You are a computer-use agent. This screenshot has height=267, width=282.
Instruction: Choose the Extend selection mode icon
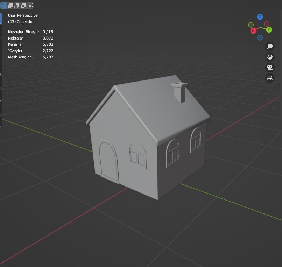coord(10,6)
